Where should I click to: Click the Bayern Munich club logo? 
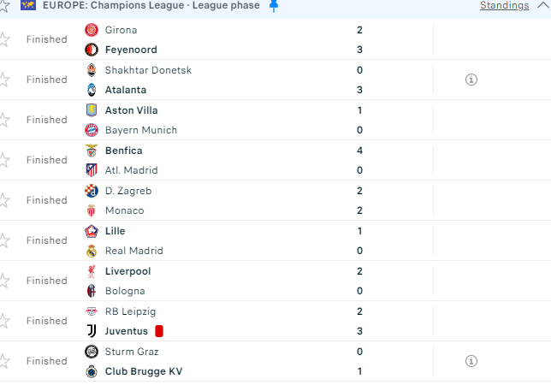point(92,130)
